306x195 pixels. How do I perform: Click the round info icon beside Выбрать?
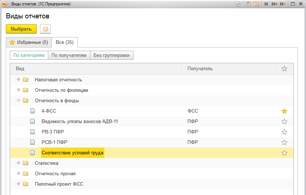pos(45,29)
